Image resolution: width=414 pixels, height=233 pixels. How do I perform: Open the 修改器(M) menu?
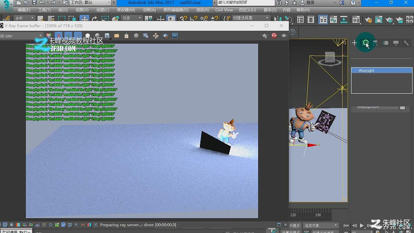coord(126,10)
